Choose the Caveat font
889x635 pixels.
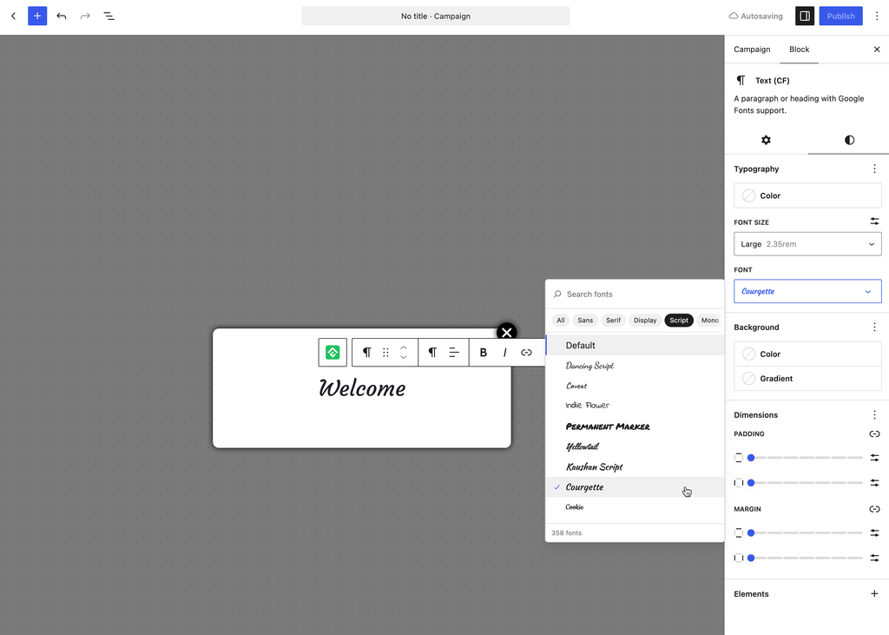click(x=635, y=386)
